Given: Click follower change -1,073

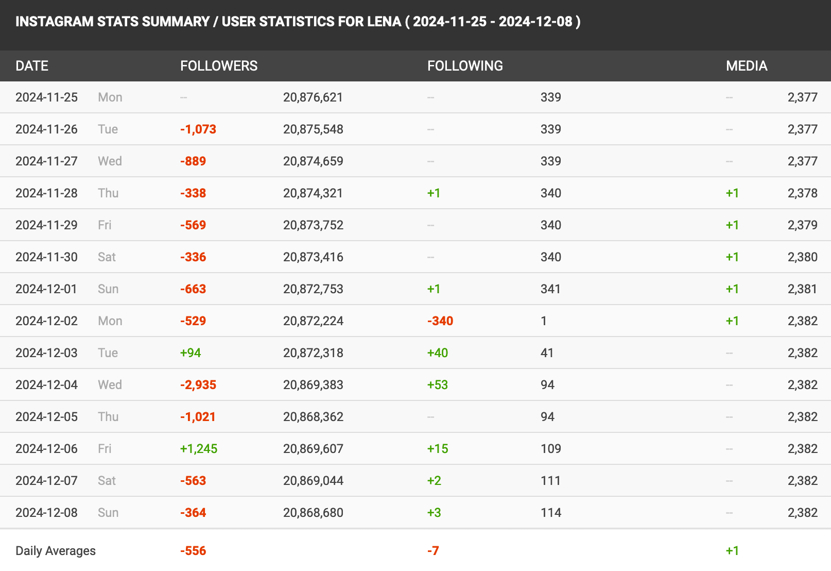Looking at the screenshot, I should pos(198,129).
